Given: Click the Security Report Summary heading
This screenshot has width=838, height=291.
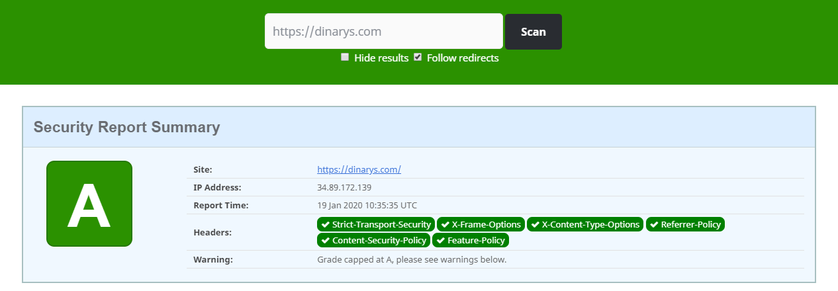Looking at the screenshot, I should tap(126, 127).
